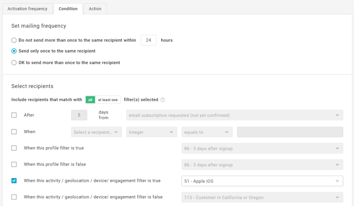Check the activity filter is false checkbox
Viewport: 354px width, 206px height.
coord(14,197)
